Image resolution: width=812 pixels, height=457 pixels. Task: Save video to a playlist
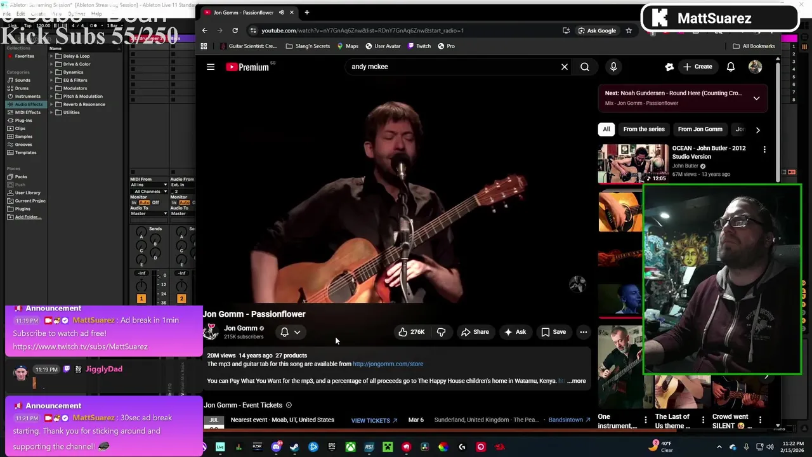pos(553,332)
